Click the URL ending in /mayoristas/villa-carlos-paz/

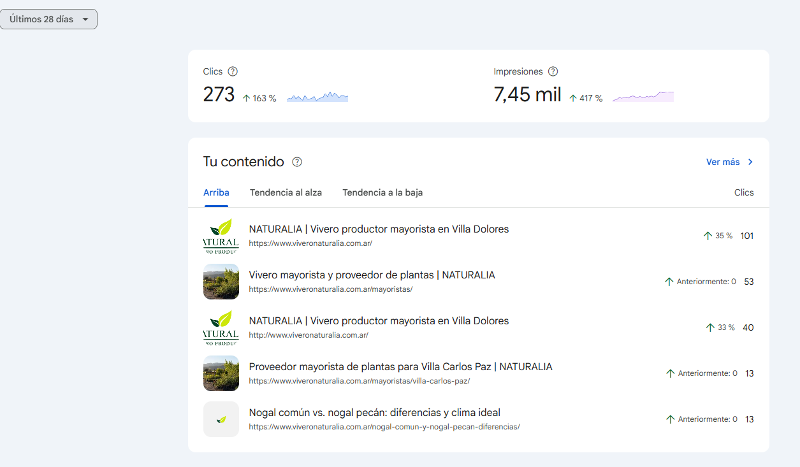(x=360, y=381)
